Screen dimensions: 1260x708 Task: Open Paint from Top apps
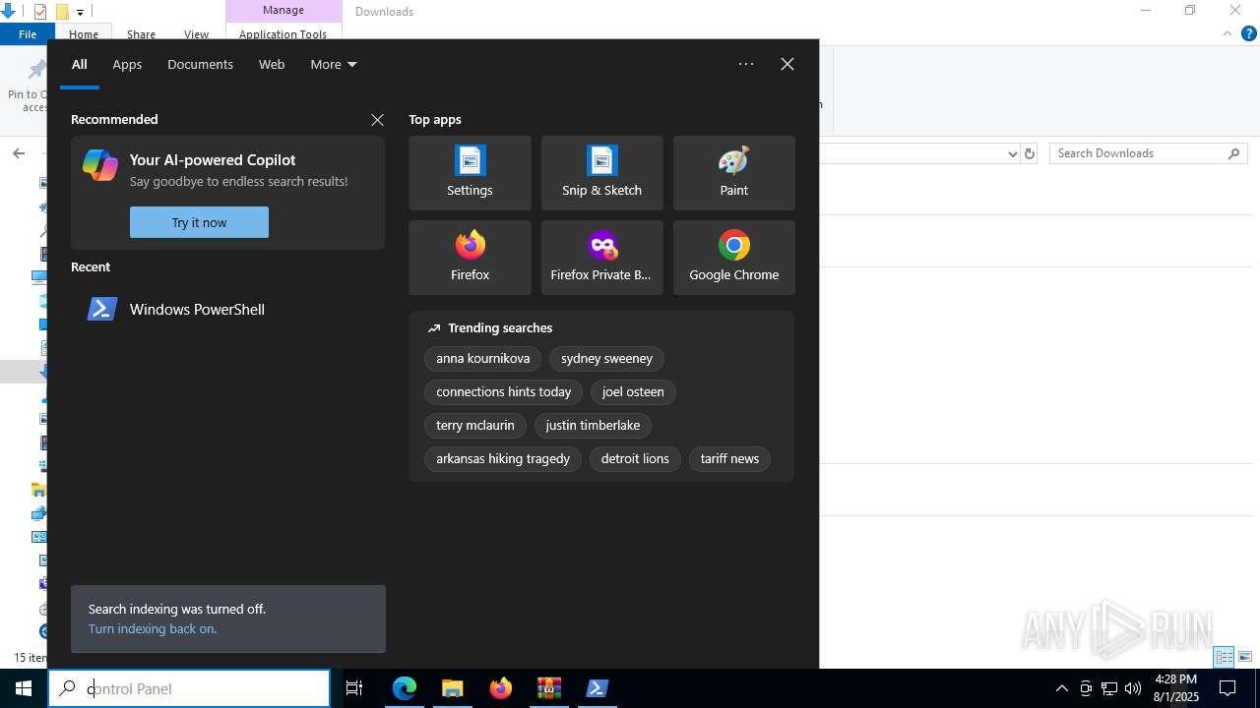pos(733,173)
